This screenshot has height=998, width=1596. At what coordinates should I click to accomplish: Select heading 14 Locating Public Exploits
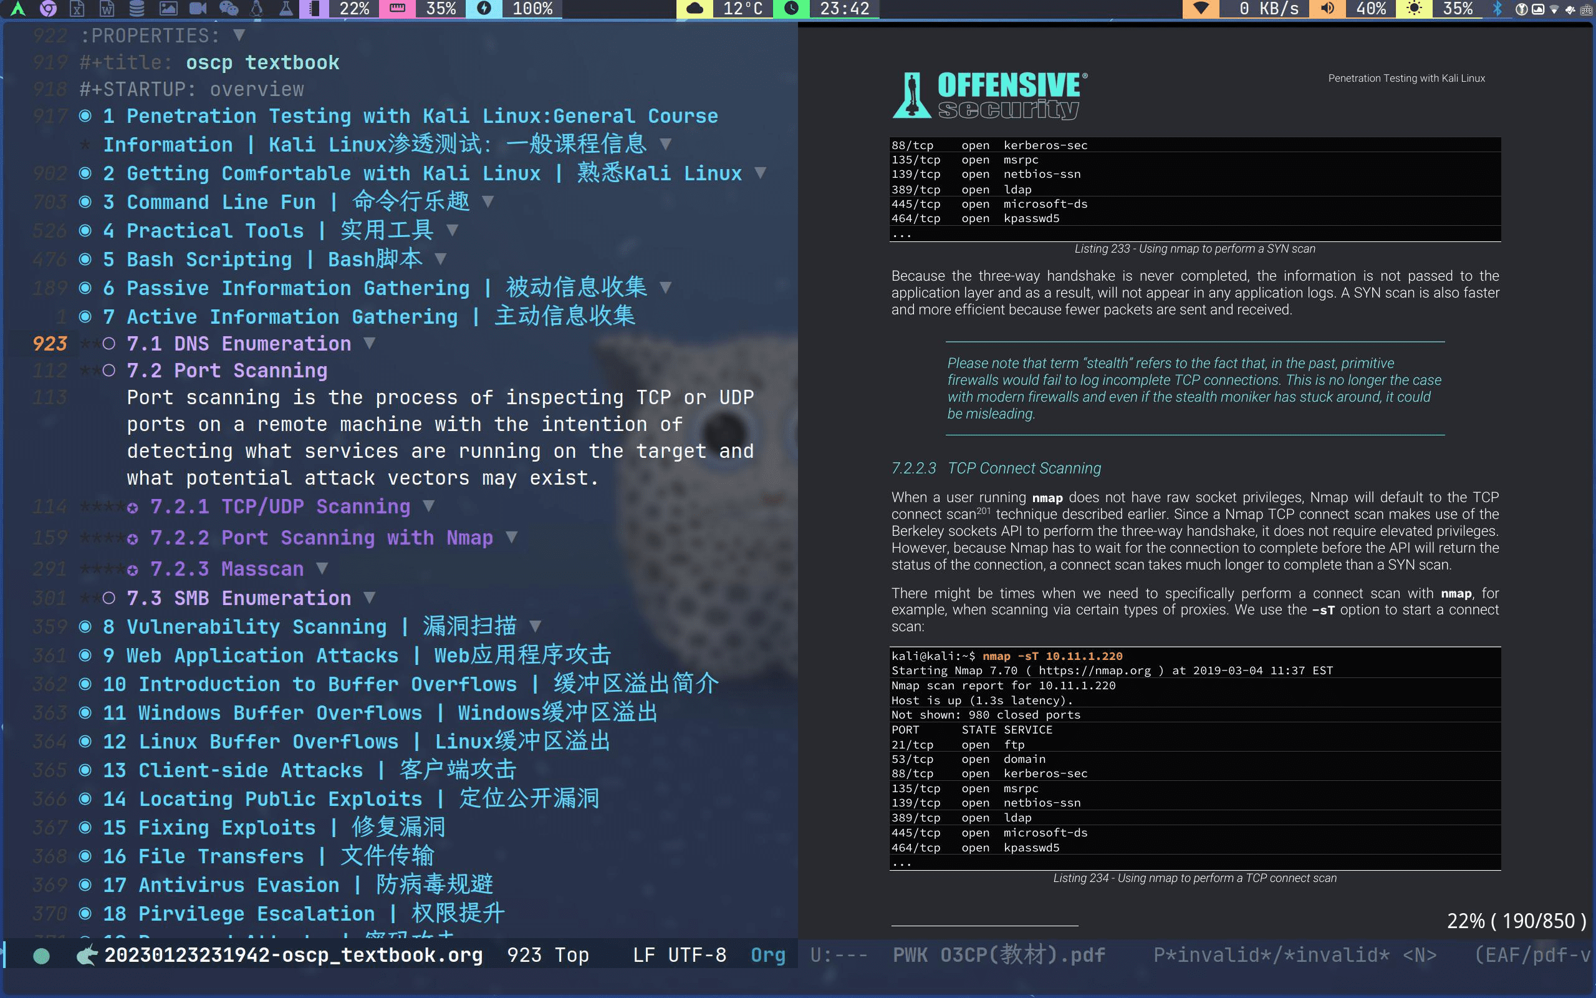click(x=351, y=798)
